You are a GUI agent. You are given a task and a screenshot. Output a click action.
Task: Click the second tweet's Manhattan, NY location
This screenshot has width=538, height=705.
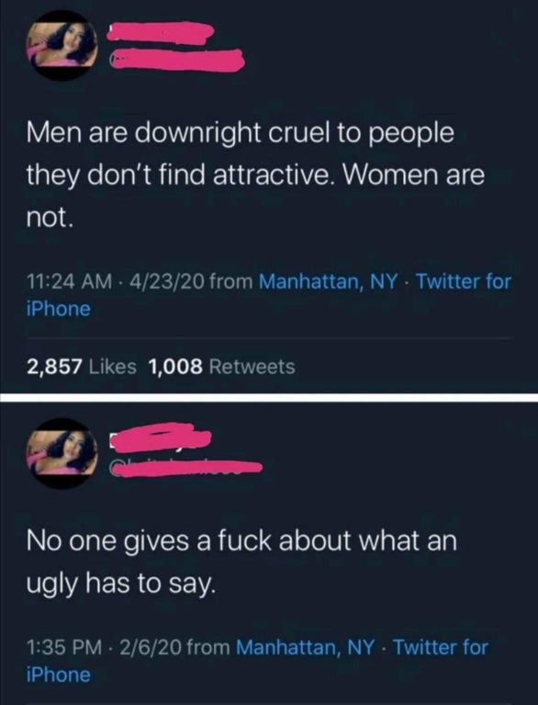tap(305, 647)
